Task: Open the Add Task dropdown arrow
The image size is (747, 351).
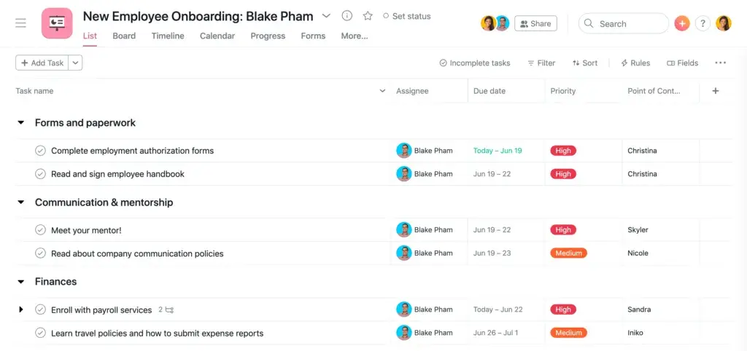Action: pyautogui.click(x=75, y=63)
